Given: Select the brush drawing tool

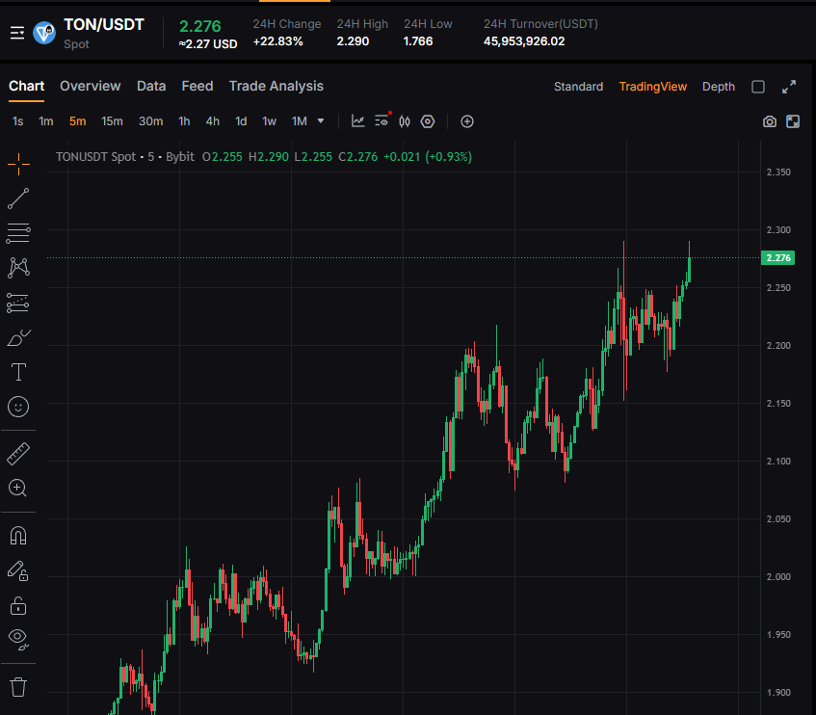Looking at the screenshot, I should [x=18, y=337].
